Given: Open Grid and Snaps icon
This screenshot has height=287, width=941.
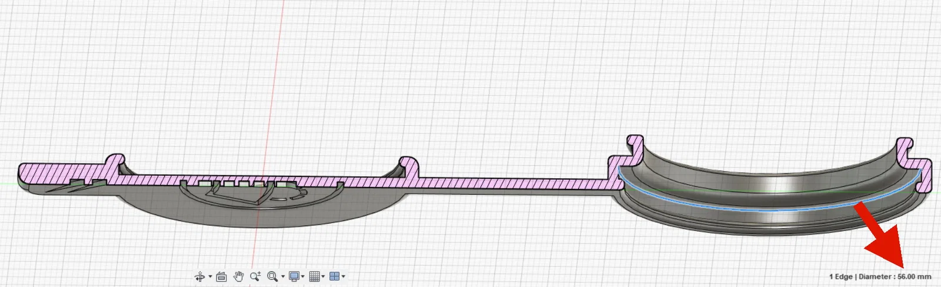Looking at the screenshot, I should (315, 276).
